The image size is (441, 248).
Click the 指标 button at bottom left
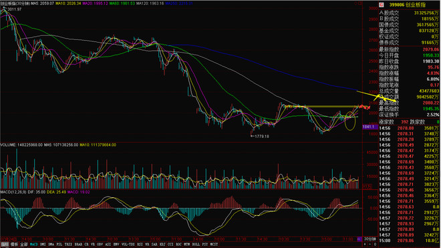coord(5,245)
